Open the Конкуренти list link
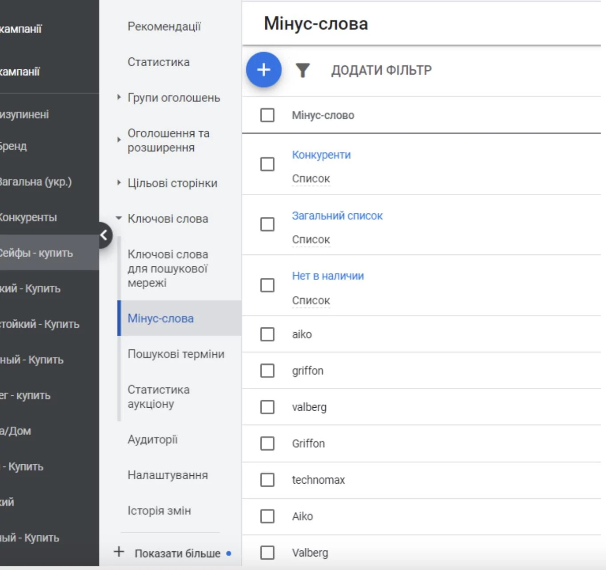606x570 pixels. click(x=321, y=155)
